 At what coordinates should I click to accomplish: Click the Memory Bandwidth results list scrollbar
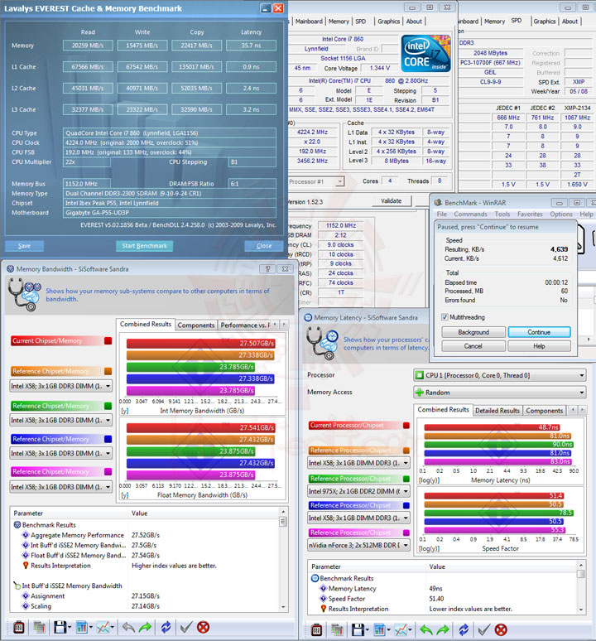point(283,559)
